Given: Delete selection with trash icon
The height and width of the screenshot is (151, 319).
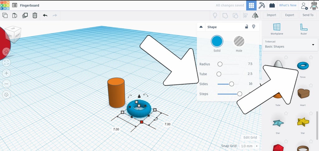Looking at the screenshot, I should 35,16.
